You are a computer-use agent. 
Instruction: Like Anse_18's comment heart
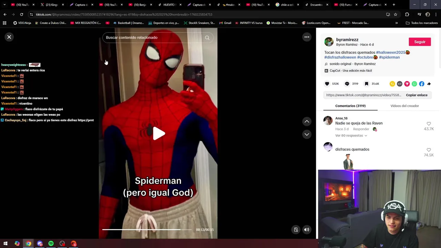tap(429, 124)
